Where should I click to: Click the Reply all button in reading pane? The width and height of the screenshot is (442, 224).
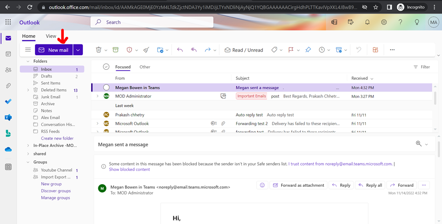pyautogui.click(x=370, y=185)
